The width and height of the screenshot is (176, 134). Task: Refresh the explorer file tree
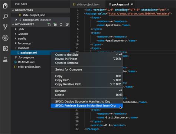(61, 24)
